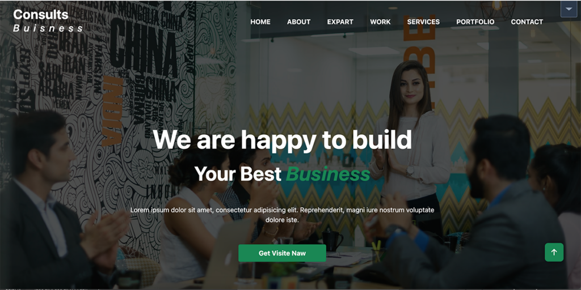The width and height of the screenshot is (581, 290).
Task: Click the italic Buisness logo subtitle
Action: click(x=48, y=28)
